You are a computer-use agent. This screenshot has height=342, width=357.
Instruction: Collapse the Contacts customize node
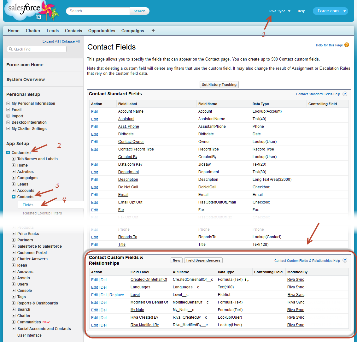[x=14, y=197]
